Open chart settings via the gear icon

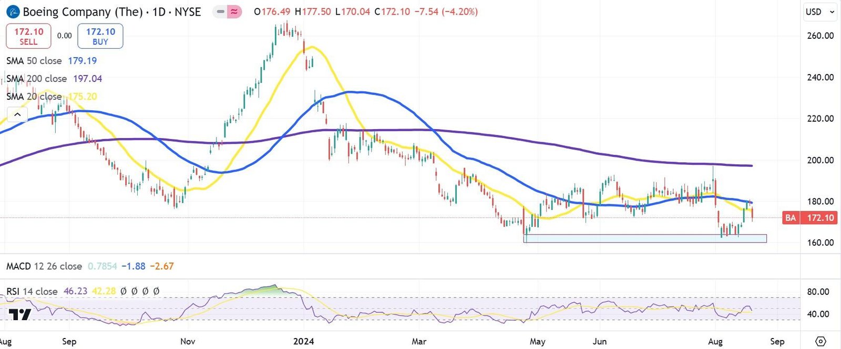pyautogui.click(x=821, y=341)
